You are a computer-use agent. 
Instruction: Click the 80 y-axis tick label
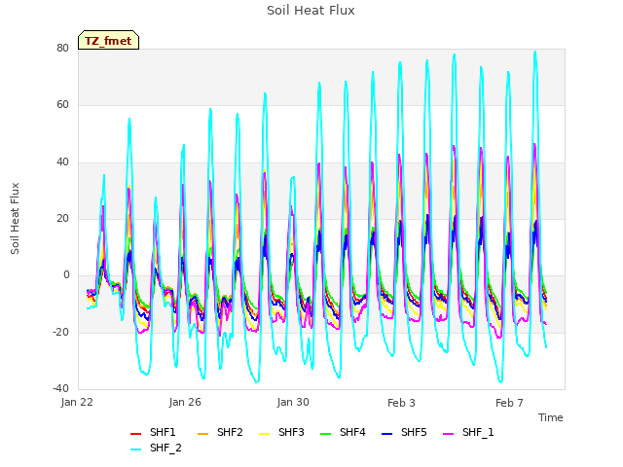coord(62,48)
